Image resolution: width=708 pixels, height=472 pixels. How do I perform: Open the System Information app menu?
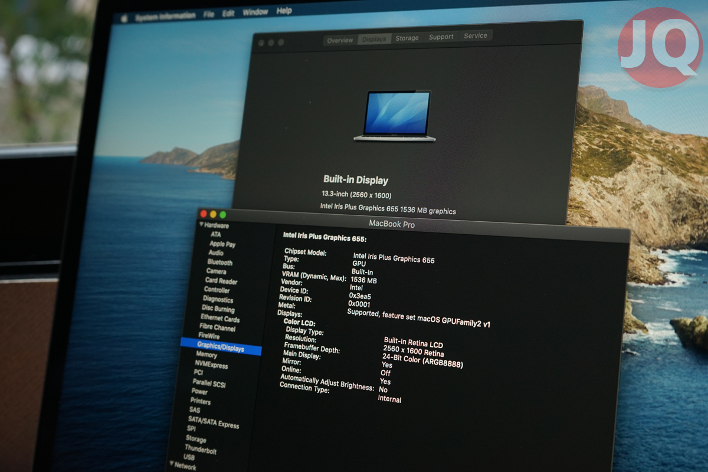pyautogui.click(x=165, y=17)
